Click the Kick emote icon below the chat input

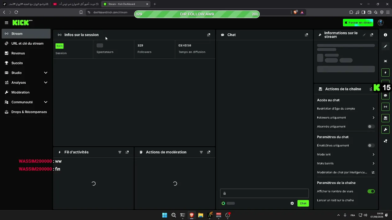[x=223, y=203]
